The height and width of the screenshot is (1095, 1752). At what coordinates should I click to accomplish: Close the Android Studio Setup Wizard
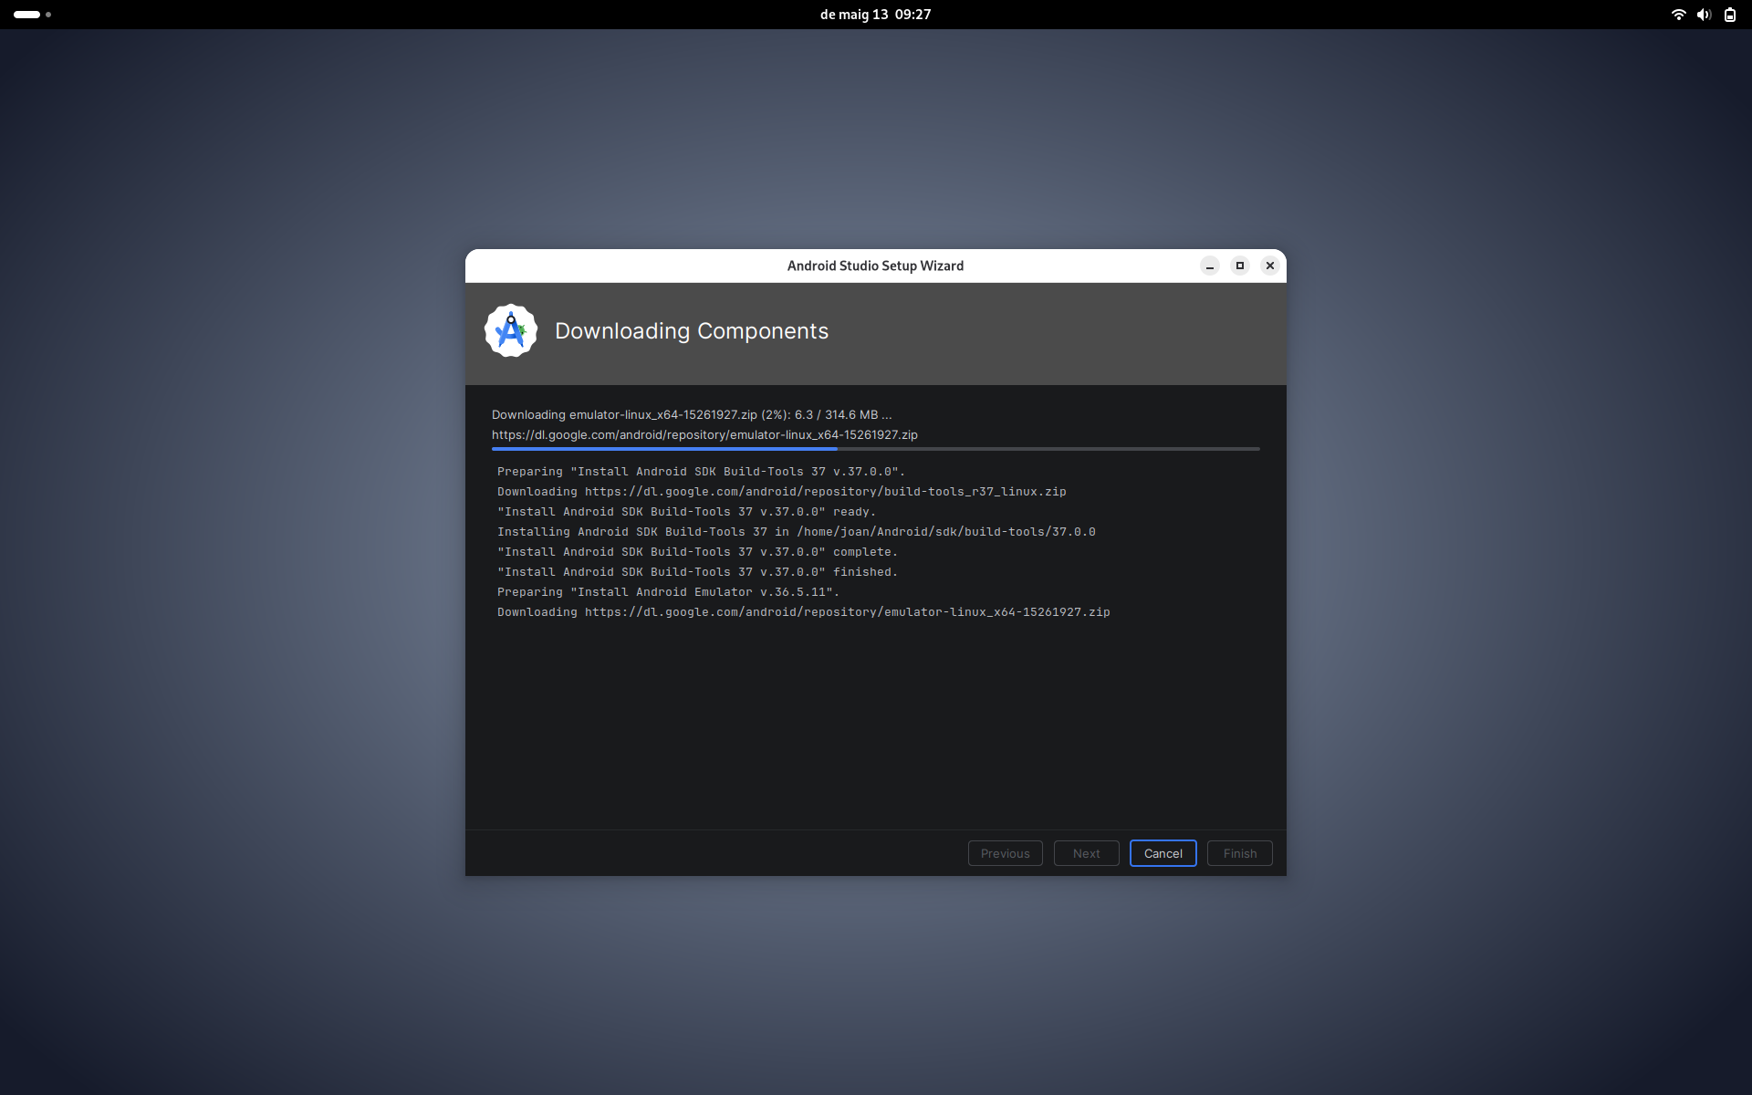(1270, 266)
